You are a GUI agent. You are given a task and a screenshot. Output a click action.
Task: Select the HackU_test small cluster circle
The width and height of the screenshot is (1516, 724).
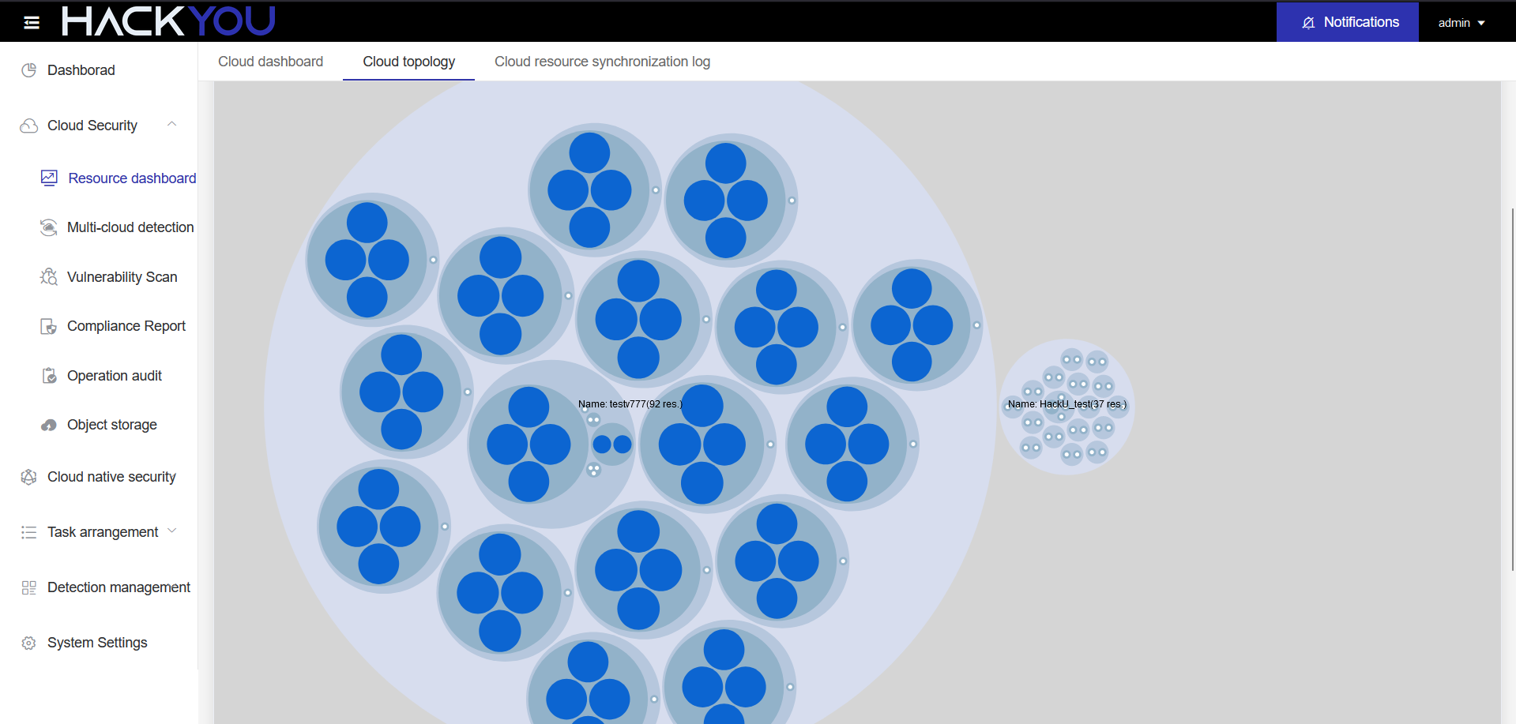click(1067, 407)
